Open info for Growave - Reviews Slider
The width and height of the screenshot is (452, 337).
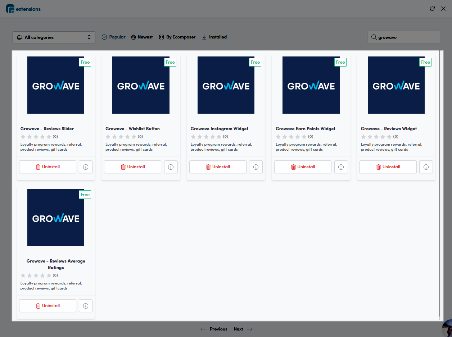[86, 167]
